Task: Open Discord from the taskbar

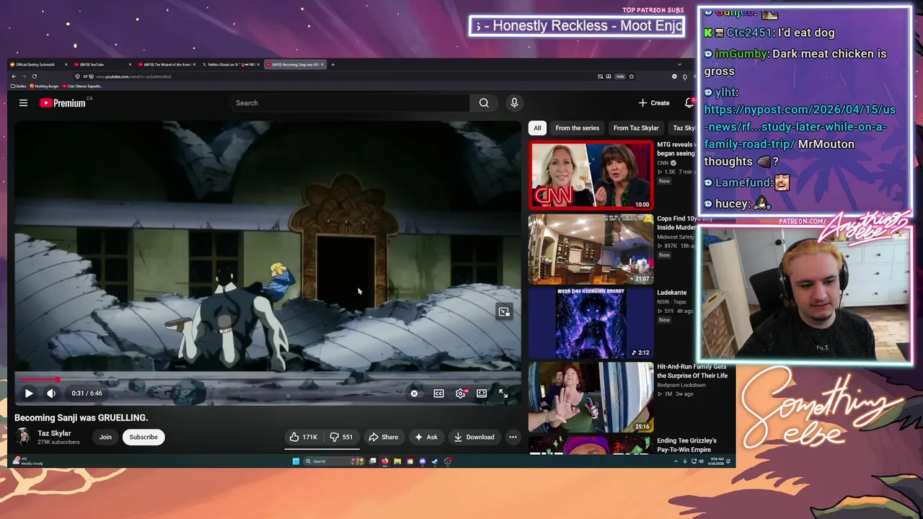Action: 423,461
